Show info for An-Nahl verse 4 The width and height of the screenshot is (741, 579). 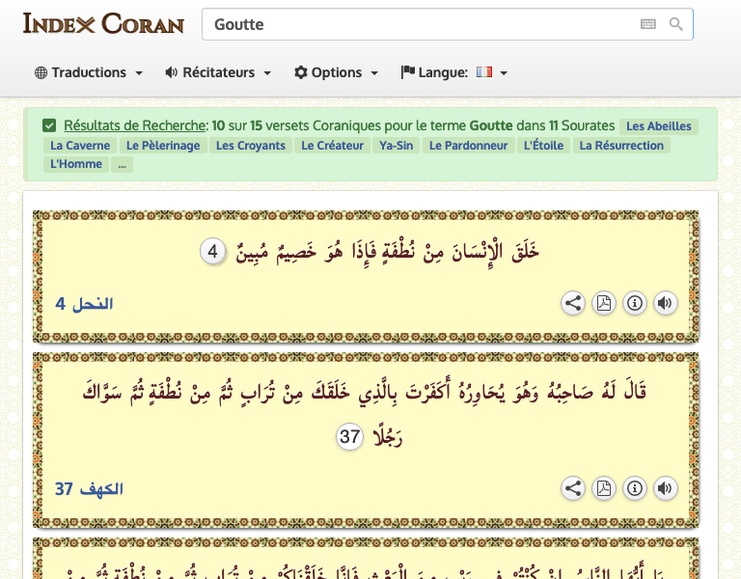coord(635,304)
